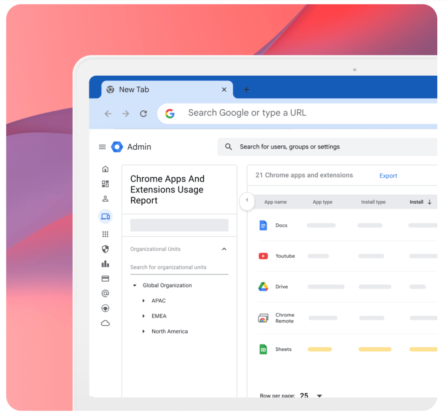The width and height of the screenshot is (447, 417).
Task: Open the Rules steering-wheel icon in sidebar
Action: click(105, 308)
